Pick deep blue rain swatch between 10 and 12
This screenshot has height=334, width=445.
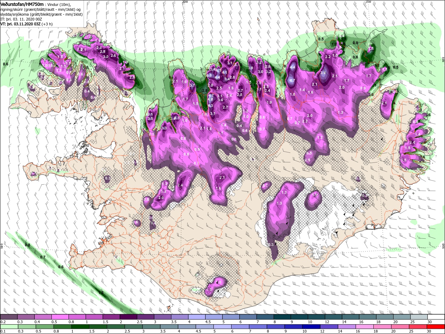click(311, 327)
